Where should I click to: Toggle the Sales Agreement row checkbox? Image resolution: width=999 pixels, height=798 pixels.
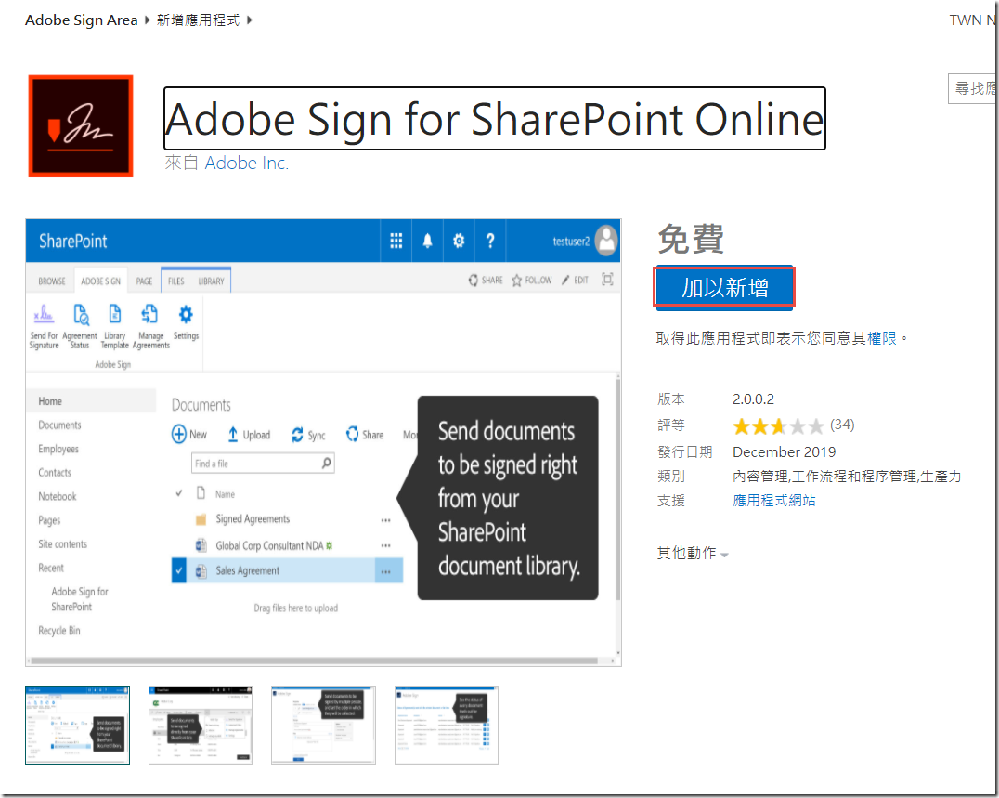pyautogui.click(x=179, y=571)
